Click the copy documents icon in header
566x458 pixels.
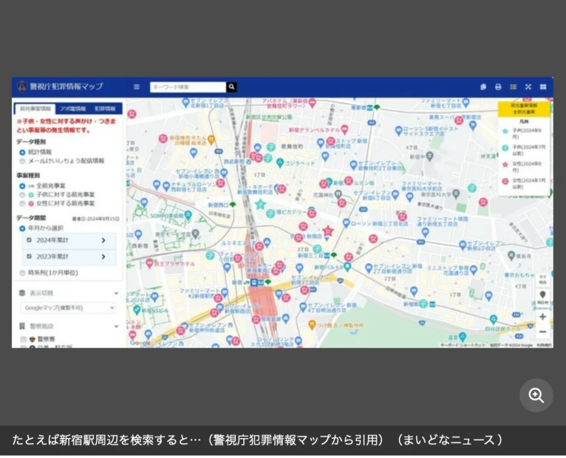pyautogui.click(x=483, y=87)
